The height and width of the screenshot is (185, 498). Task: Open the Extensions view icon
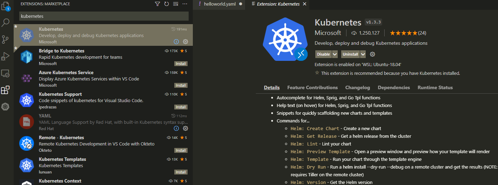(x=5, y=90)
